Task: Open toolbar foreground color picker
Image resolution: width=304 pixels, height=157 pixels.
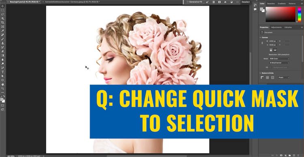Action: 2,100
